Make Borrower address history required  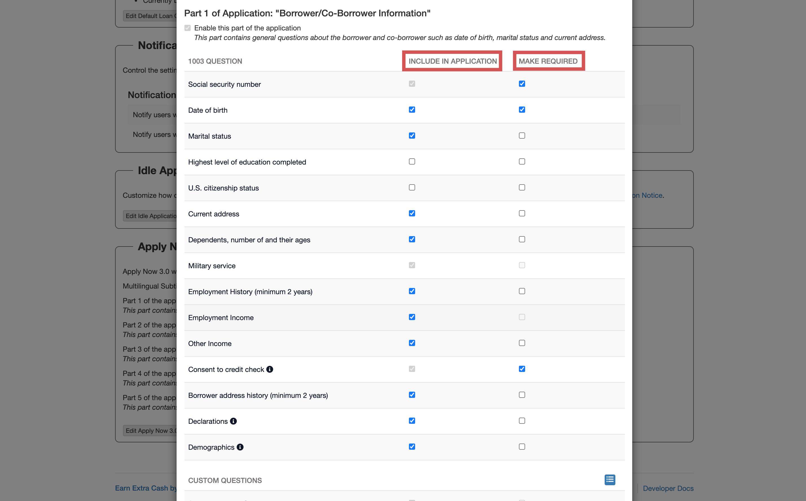click(522, 395)
